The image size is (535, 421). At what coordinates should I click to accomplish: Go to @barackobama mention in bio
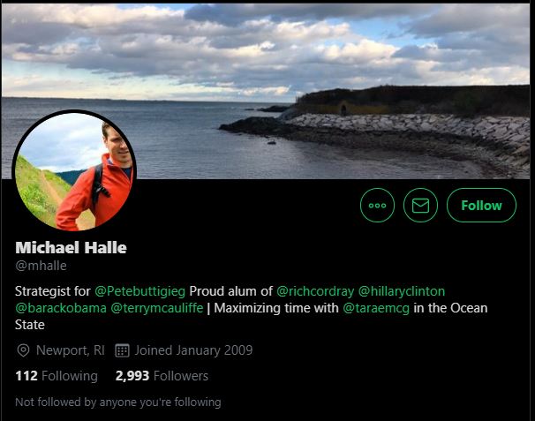pyautogui.click(x=61, y=308)
